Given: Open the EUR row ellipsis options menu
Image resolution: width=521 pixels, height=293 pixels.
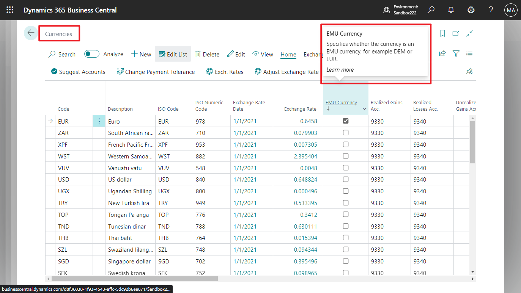Looking at the screenshot, I should [99, 121].
